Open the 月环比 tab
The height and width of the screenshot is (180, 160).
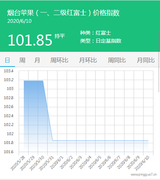(88, 60)
